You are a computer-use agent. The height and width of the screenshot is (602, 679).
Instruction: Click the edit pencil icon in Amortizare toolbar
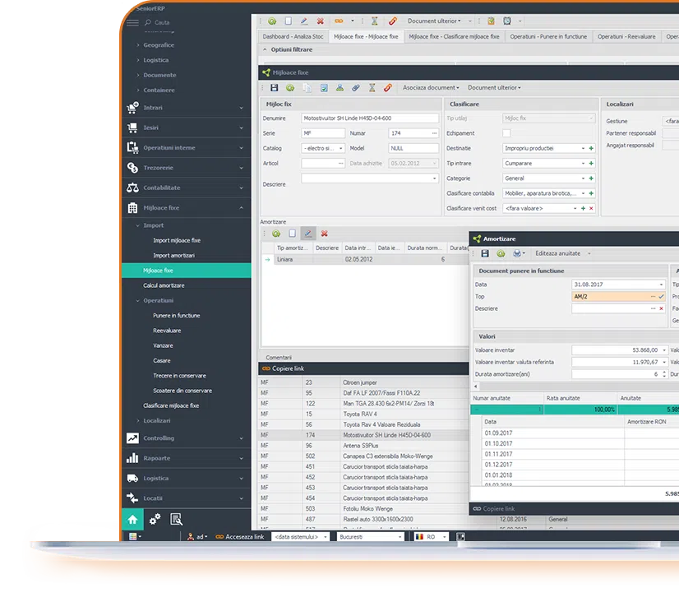coord(308,234)
